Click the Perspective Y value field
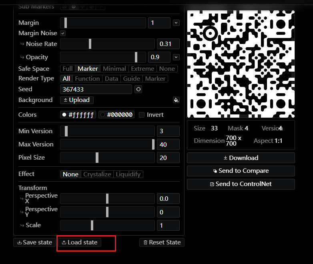Image resolution: width=313 pixels, height=264 pixels. tap(168, 212)
